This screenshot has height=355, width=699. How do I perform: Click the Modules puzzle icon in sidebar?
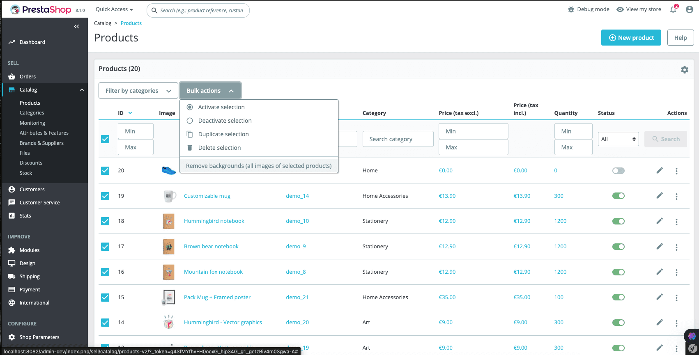click(11, 250)
